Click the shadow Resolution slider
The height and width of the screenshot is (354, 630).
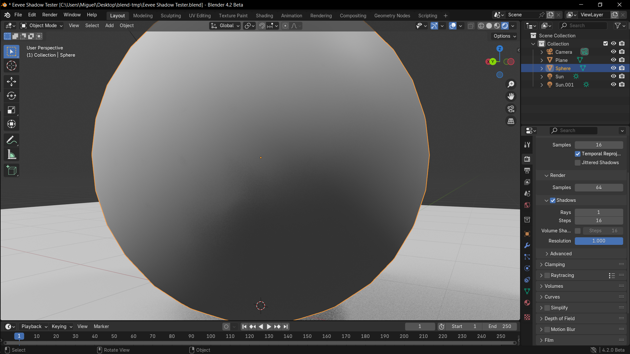[x=599, y=241]
